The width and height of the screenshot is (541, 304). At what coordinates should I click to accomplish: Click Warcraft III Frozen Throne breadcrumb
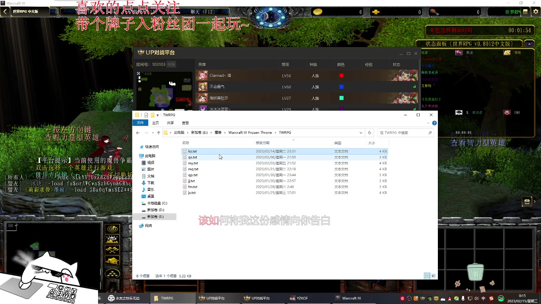click(x=251, y=133)
